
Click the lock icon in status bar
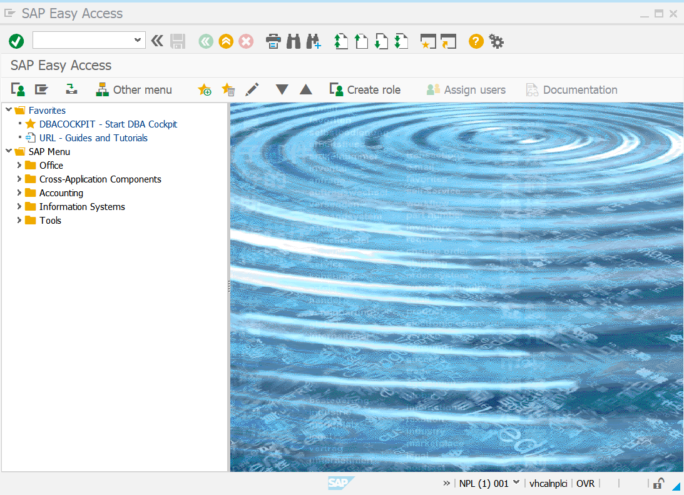tap(658, 483)
